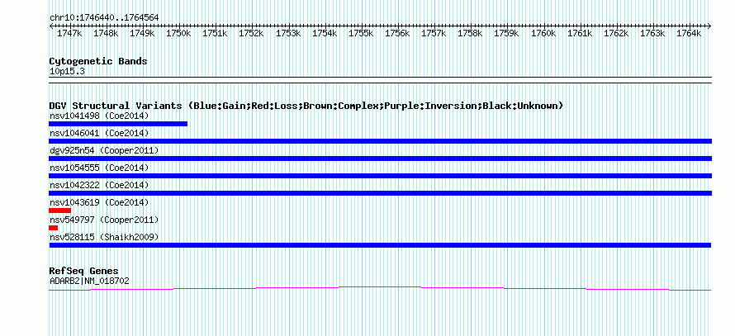Click the 1755k ruler tick label
Image resolution: width=735 pixels, height=336 pixels.
pyautogui.click(x=361, y=33)
